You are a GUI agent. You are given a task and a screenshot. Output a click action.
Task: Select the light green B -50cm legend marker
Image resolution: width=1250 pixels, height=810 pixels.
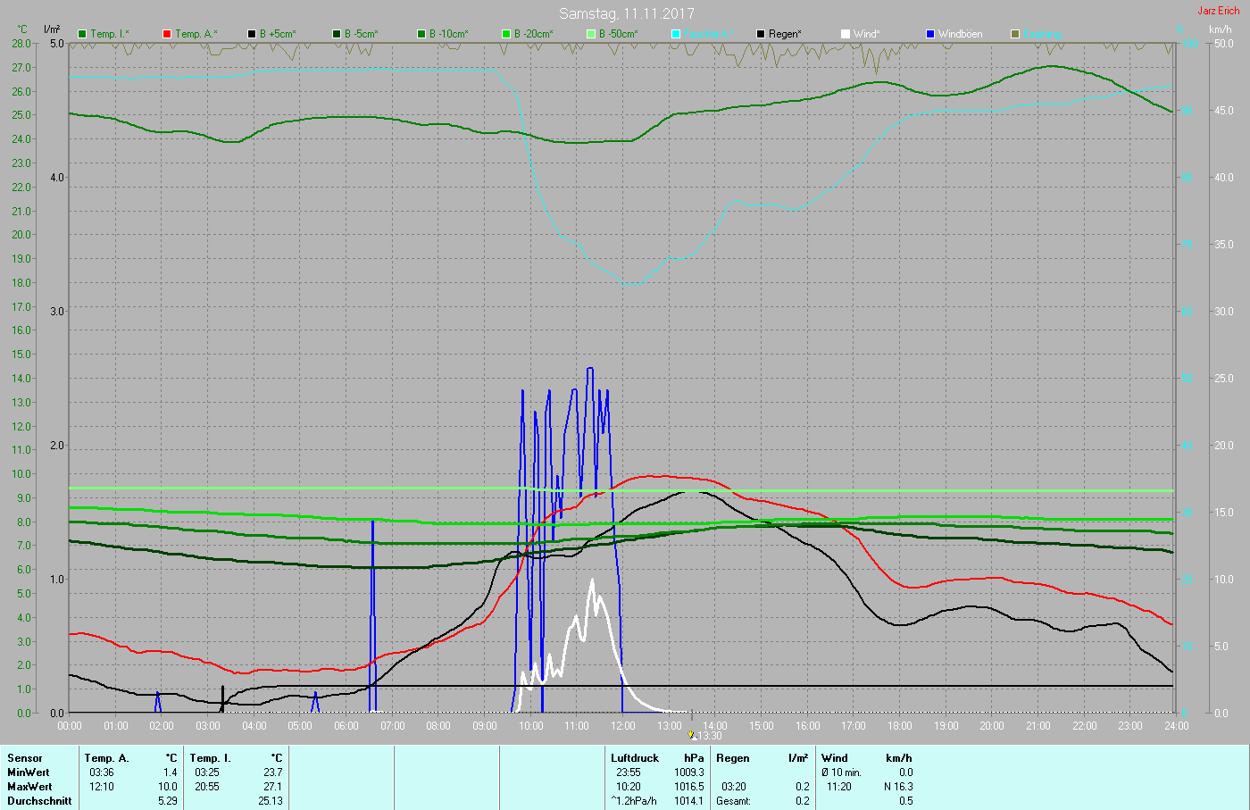591,34
